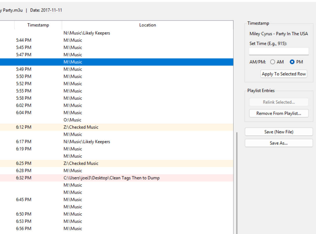316x234 pixels.
Task: Click Remove From Playlist button
Action: click(279, 113)
